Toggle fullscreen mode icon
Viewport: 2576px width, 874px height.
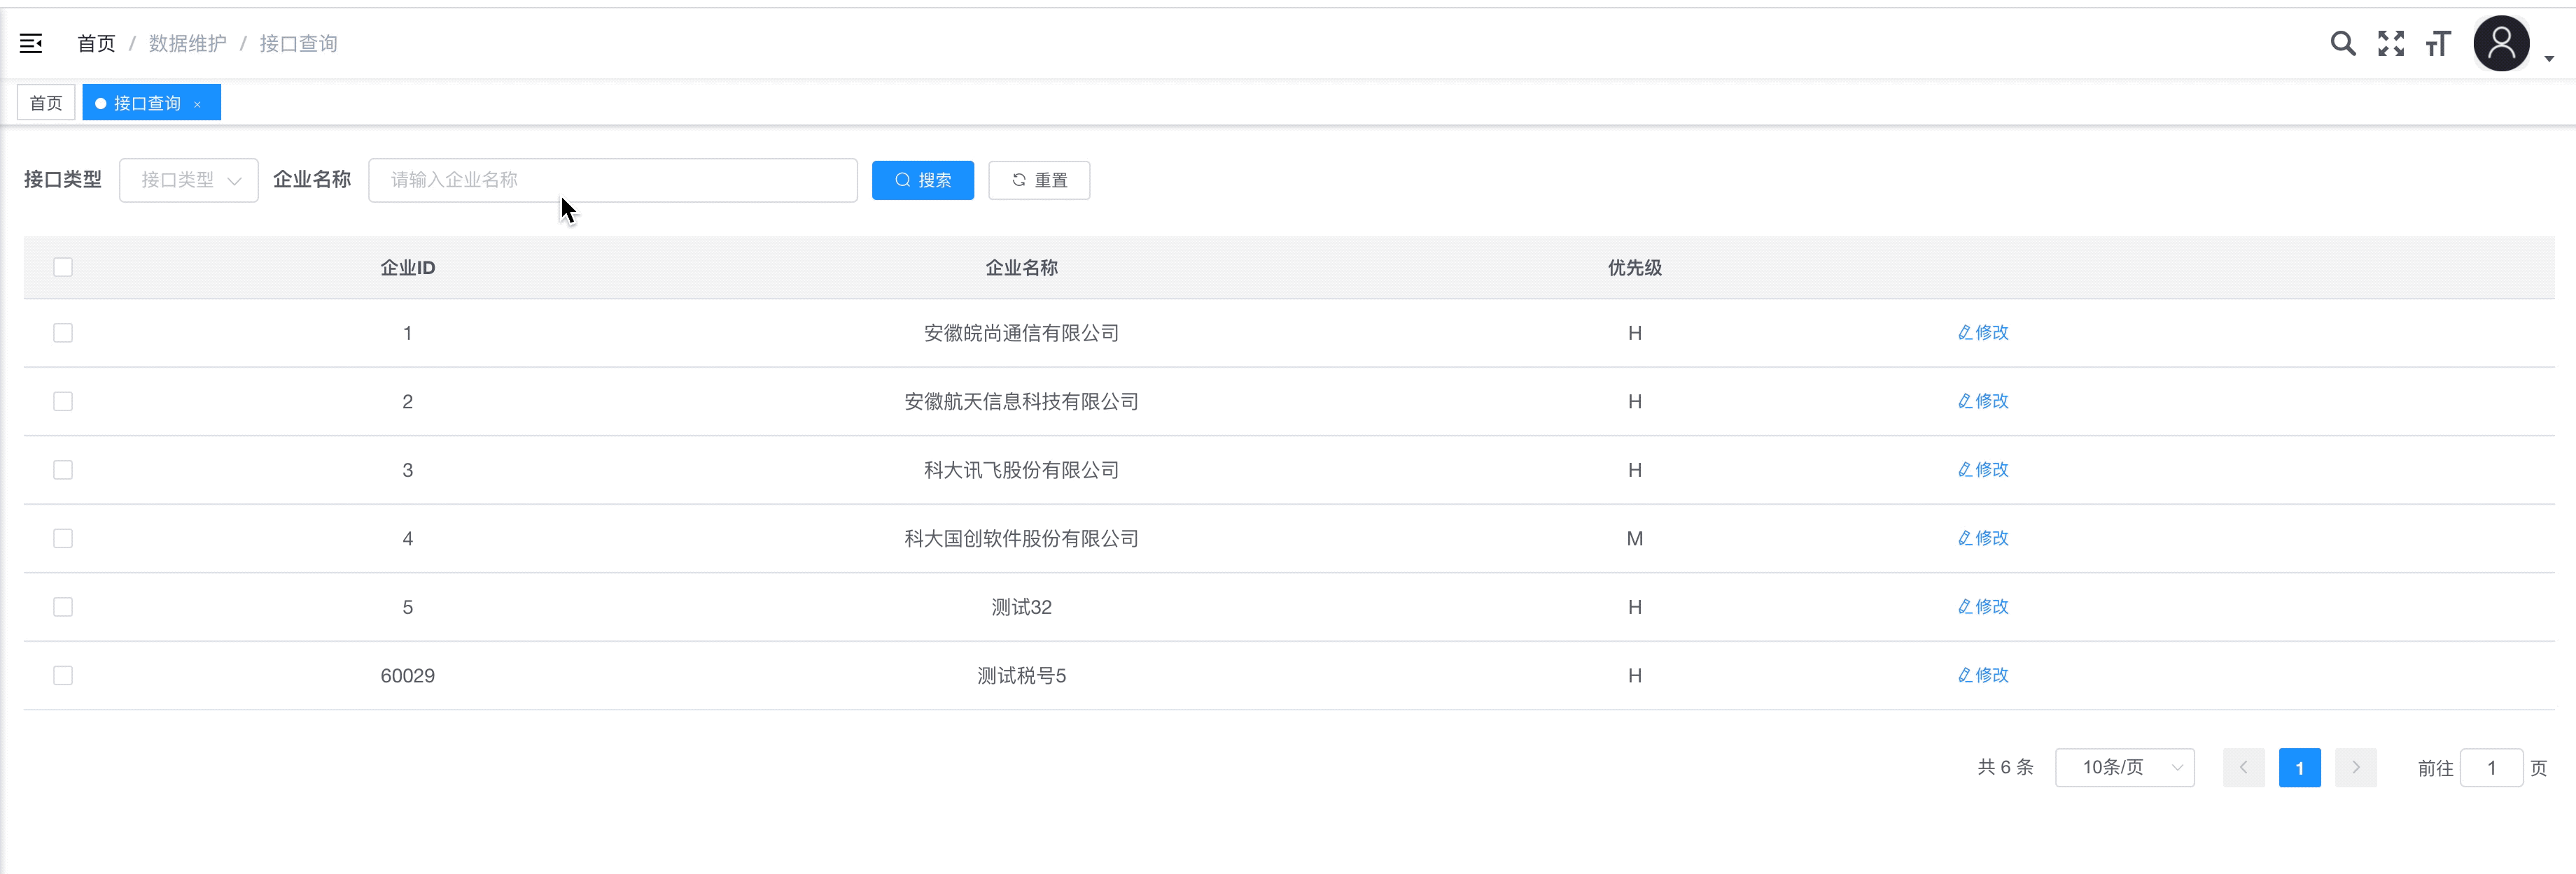tap(2391, 43)
